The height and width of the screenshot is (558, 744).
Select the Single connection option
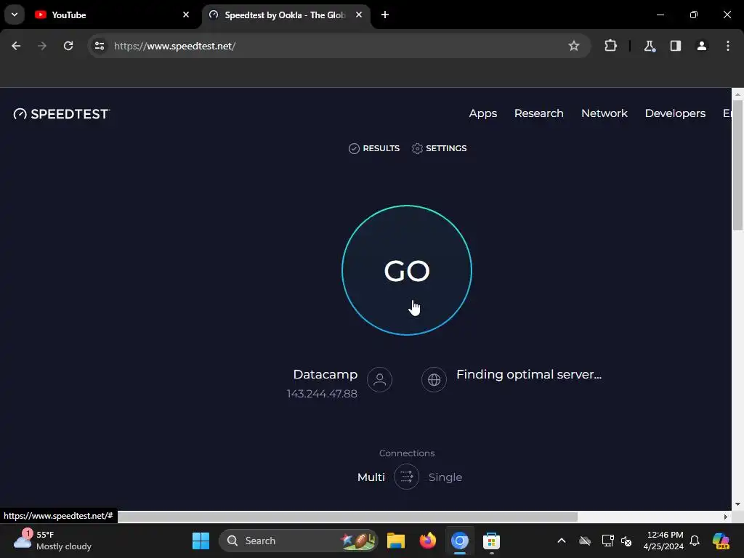(445, 477)
